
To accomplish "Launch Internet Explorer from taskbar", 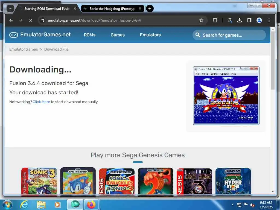I will (24, 205).
